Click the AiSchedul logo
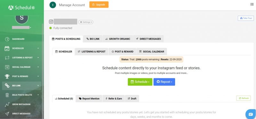Screen dimensions: 256x119 21,7
